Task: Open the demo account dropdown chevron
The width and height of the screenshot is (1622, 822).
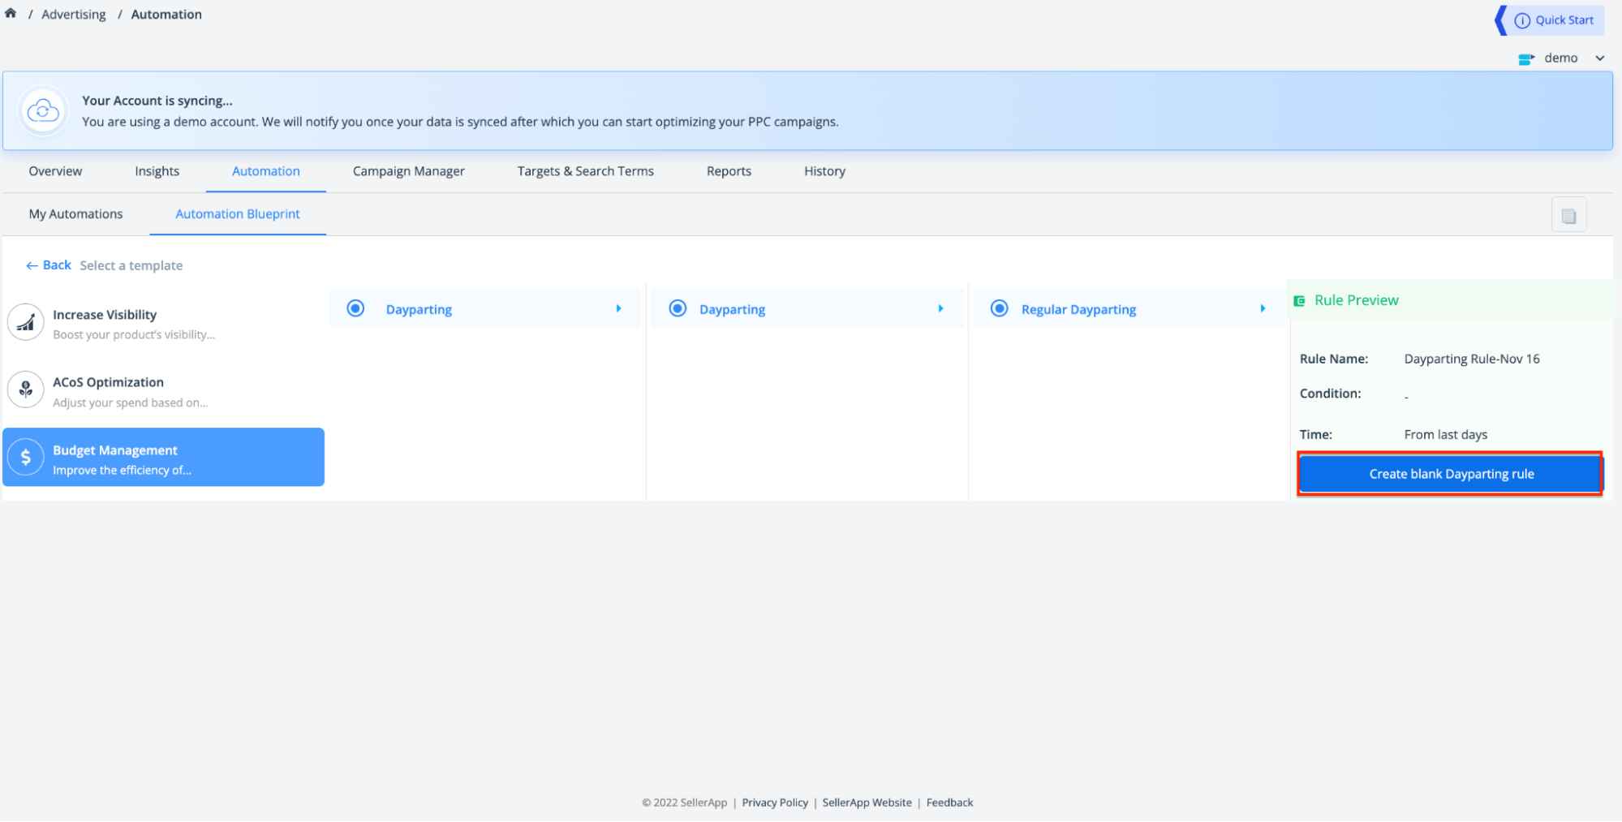Action: click(x=1599, y=58)
